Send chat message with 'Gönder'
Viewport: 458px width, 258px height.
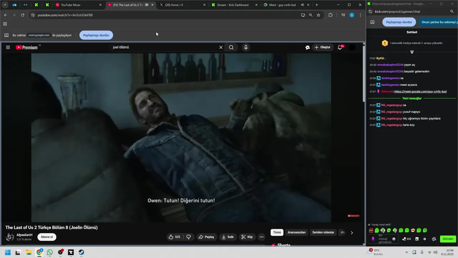tap(448, 239)
